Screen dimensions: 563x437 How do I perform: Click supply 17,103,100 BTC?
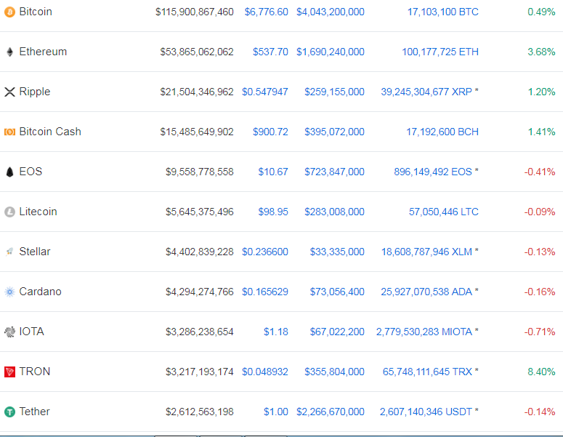(x=442, y=12)
